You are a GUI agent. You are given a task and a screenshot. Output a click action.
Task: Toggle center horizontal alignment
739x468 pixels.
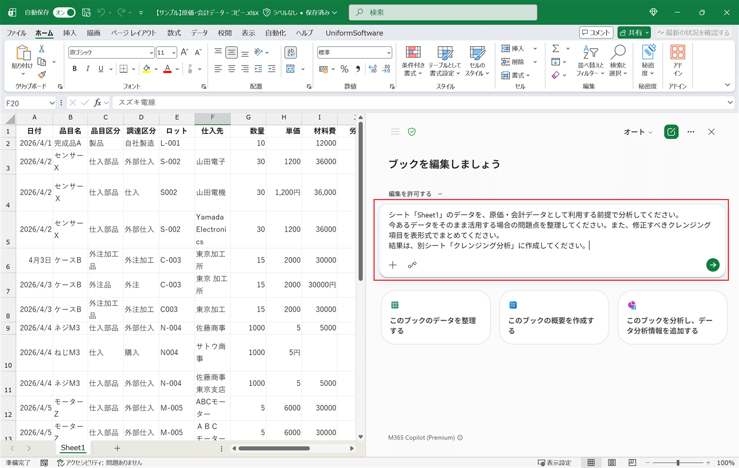click(x=232, y=69)
